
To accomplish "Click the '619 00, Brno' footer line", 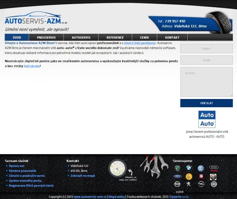I will point(79,171).
